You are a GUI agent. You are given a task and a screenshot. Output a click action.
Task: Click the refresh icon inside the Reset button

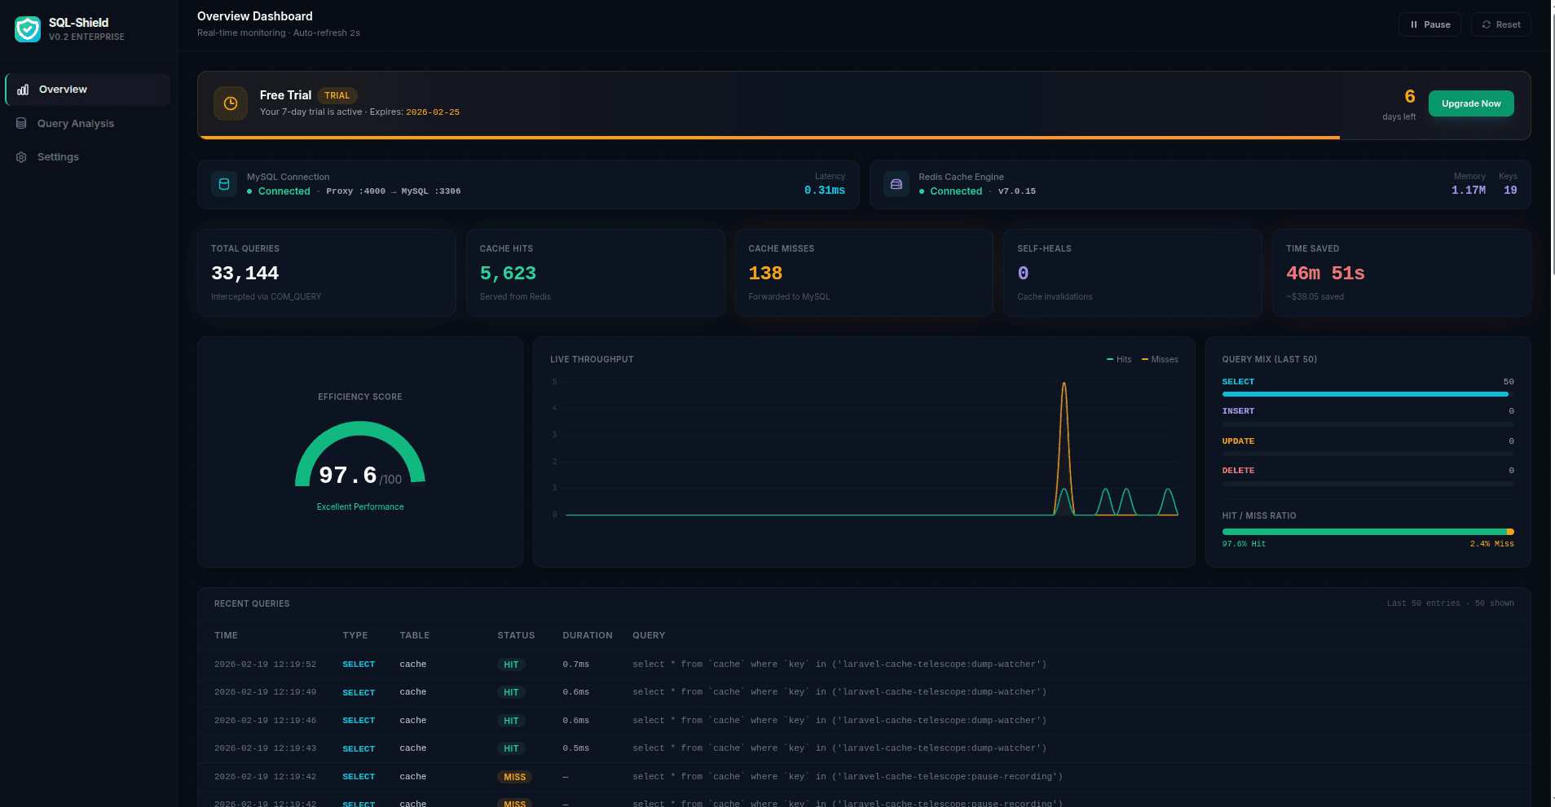[x=1487, y=24]
